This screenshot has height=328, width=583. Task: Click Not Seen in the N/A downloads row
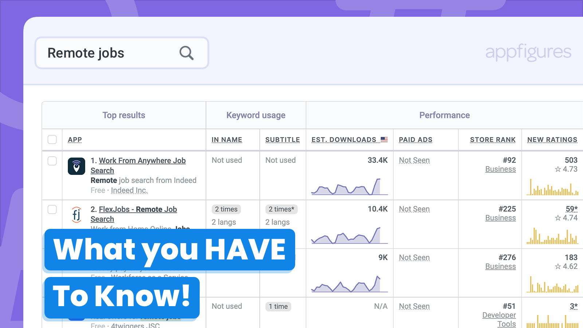414,306
